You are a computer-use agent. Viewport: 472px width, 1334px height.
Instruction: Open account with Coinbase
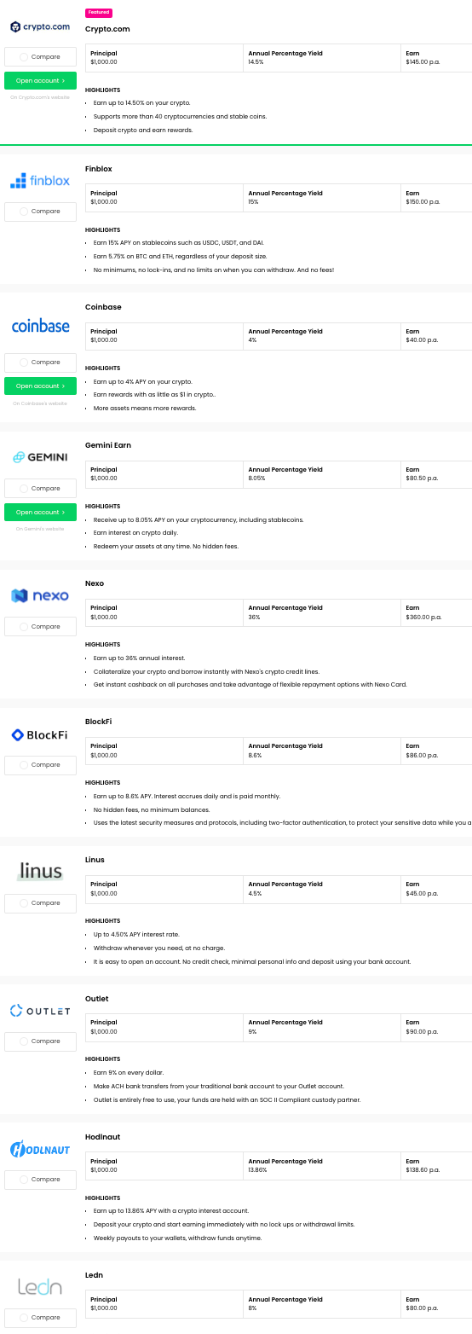[x=40, y=386]
